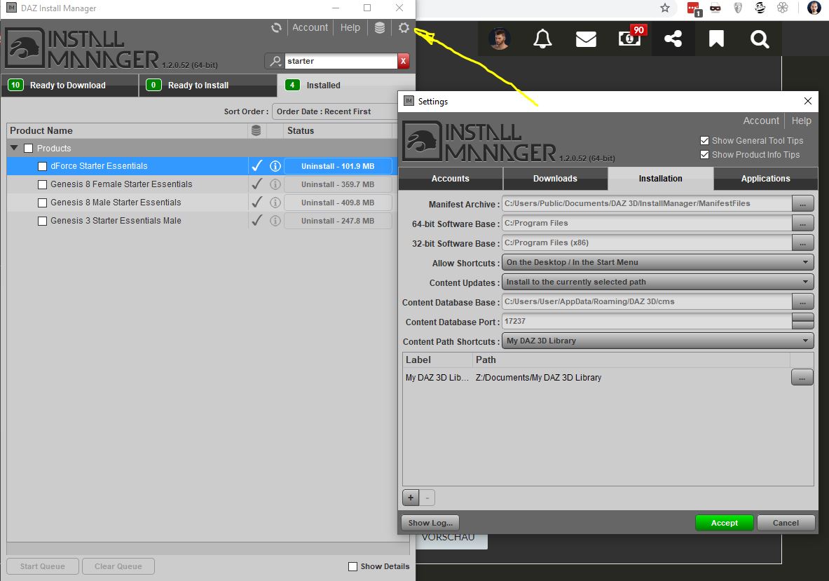Open the points icon with 90 badge
The width and height of the screenshot is (829, 581).
[x=630, y=38]
